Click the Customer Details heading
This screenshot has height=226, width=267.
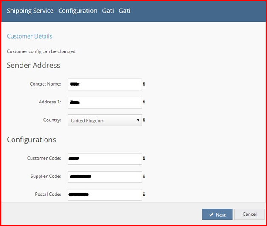click(30, 36)
